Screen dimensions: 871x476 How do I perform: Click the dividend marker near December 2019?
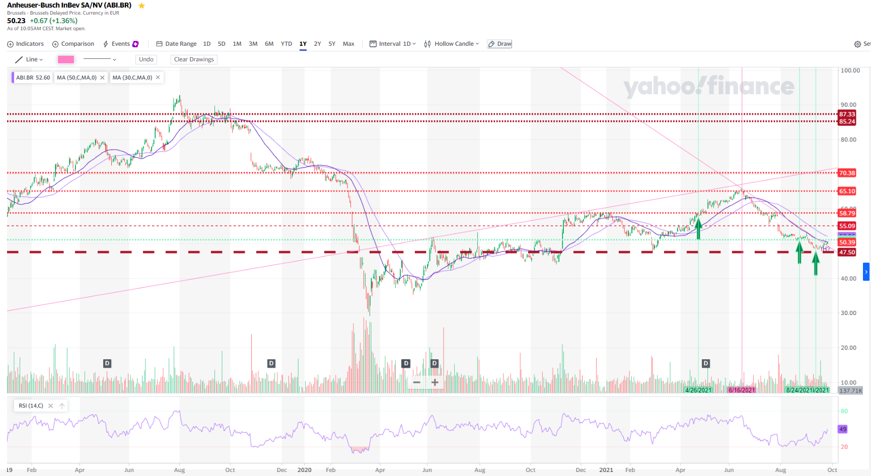[x=271, y=363]
